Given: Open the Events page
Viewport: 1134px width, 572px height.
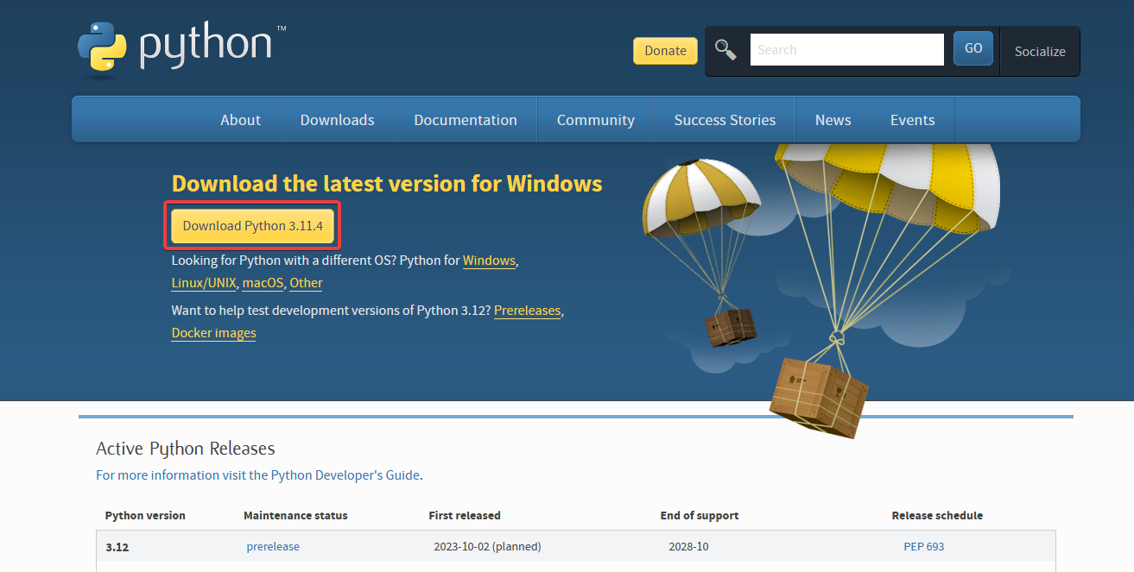Looking at the screenshot, I should coord(912,119).
